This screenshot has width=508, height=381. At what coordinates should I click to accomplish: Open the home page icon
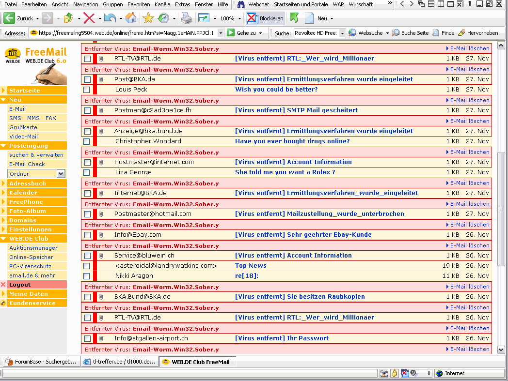pyautogui.click(x=131, y=18)
